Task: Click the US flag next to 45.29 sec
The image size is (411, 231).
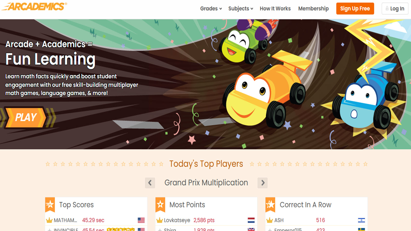Action: 141,220
